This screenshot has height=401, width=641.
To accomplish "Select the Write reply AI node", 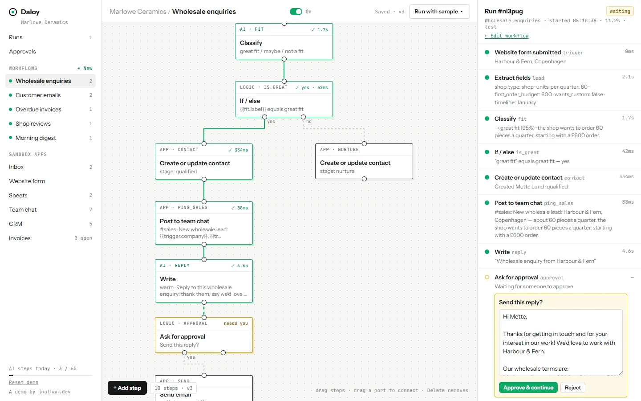I will tap(204, 281).
